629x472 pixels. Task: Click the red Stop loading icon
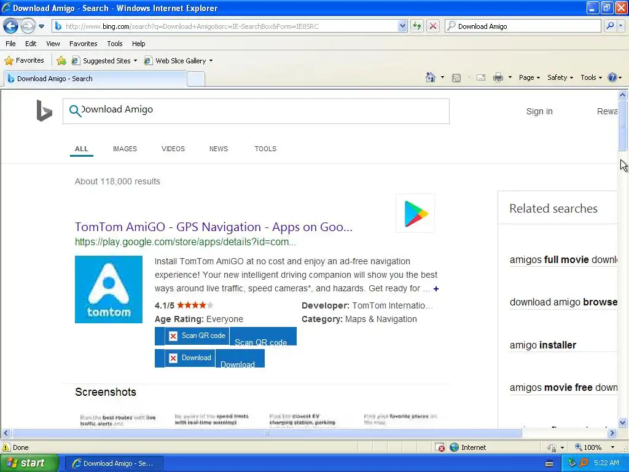coord(433,26)
